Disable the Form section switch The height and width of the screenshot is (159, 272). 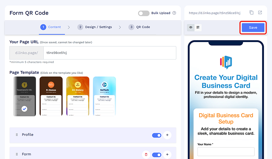tap(157, 154)
